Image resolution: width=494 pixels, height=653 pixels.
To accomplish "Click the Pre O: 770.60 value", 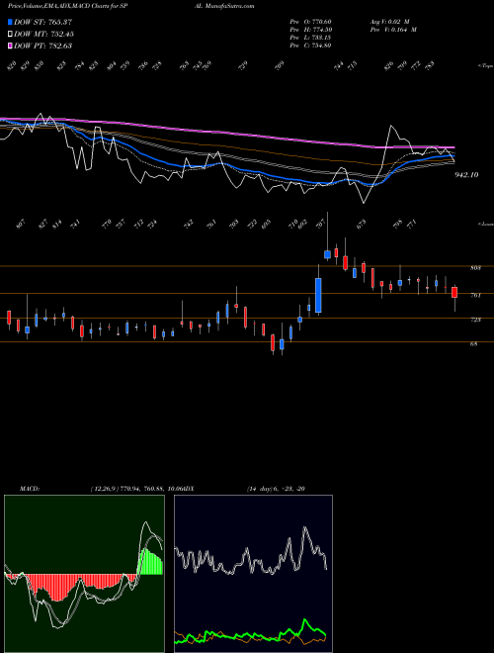I will pos(310,22).
